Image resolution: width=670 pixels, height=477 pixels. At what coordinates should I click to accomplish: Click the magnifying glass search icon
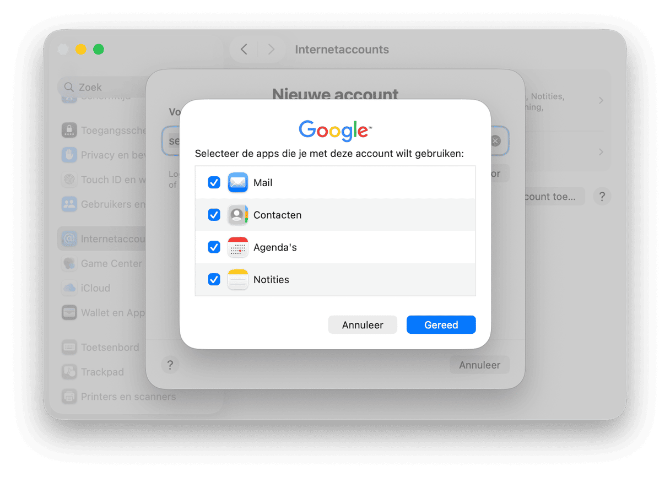(69, 87)
